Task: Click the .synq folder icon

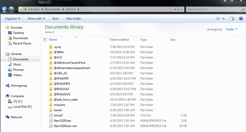Action: coord(51,47)
